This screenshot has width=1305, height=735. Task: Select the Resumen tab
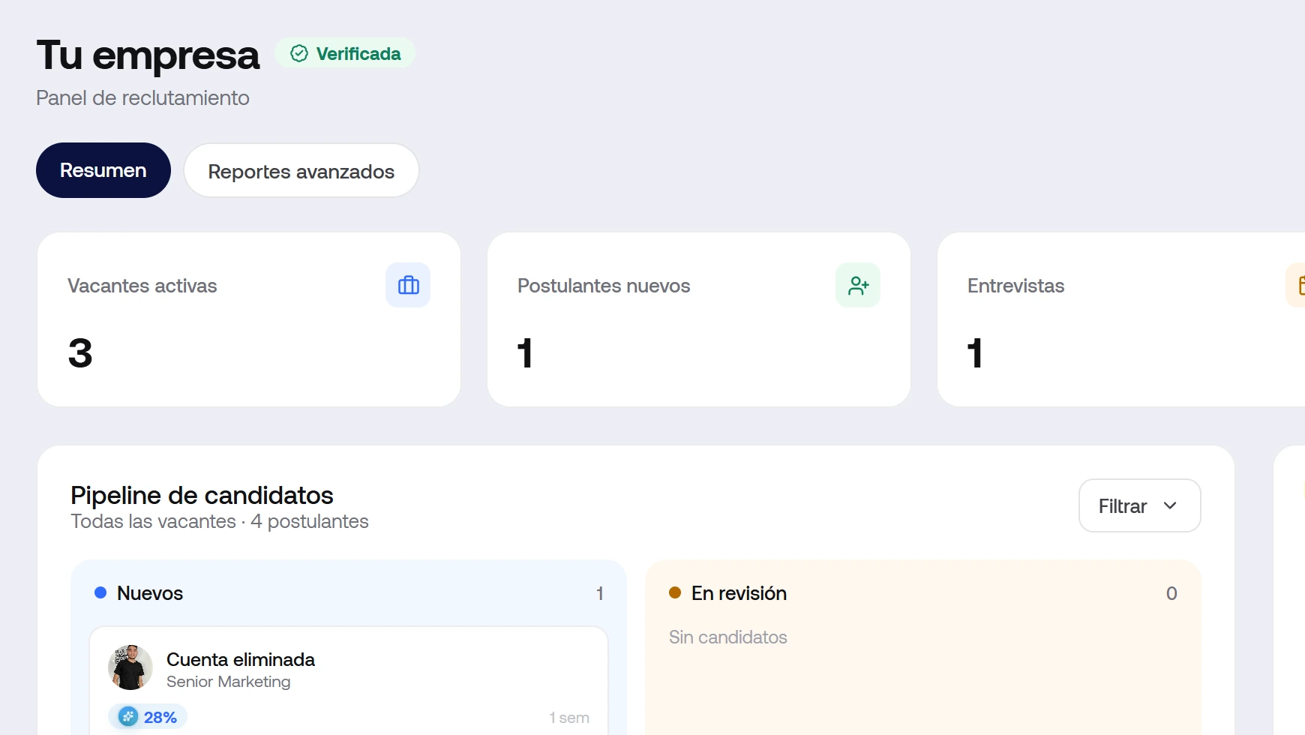click(x=103, y=170)
